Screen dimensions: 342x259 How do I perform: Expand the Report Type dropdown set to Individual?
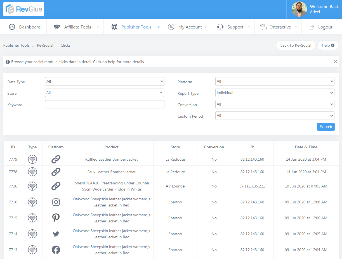(x=275, y=93)
